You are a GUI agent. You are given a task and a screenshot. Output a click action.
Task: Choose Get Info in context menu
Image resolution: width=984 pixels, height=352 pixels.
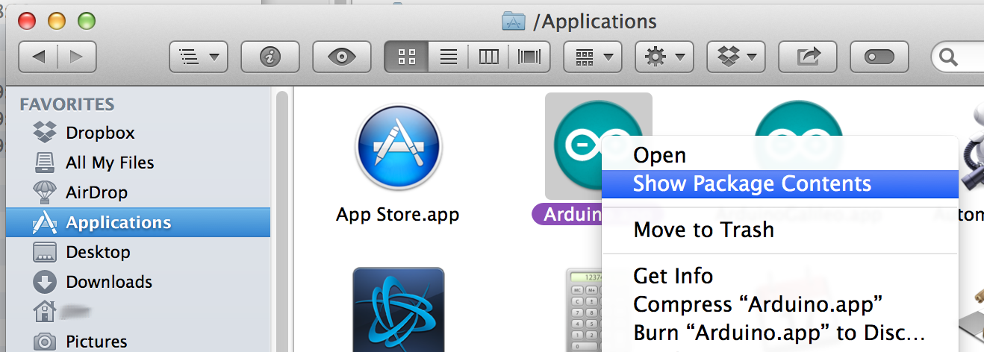pyautogui.click(x=780, y=276)
